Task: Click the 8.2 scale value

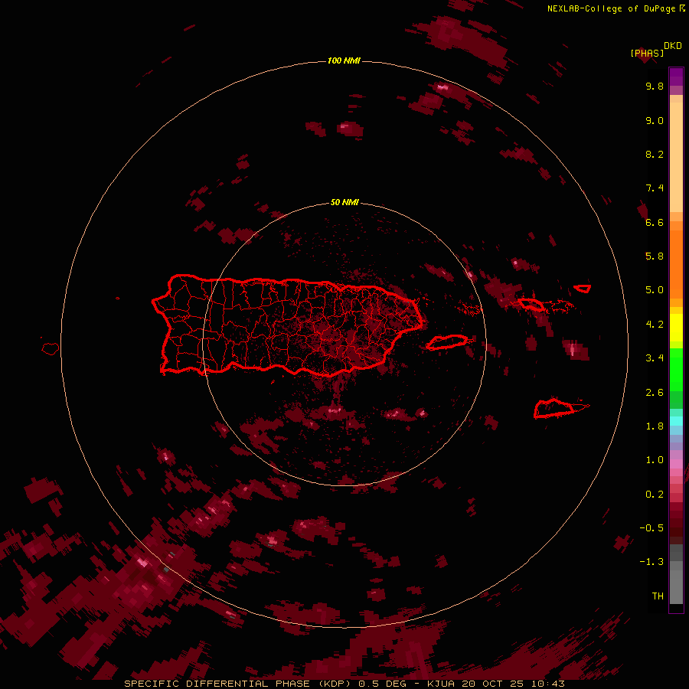Action: (x=655, y=154)
